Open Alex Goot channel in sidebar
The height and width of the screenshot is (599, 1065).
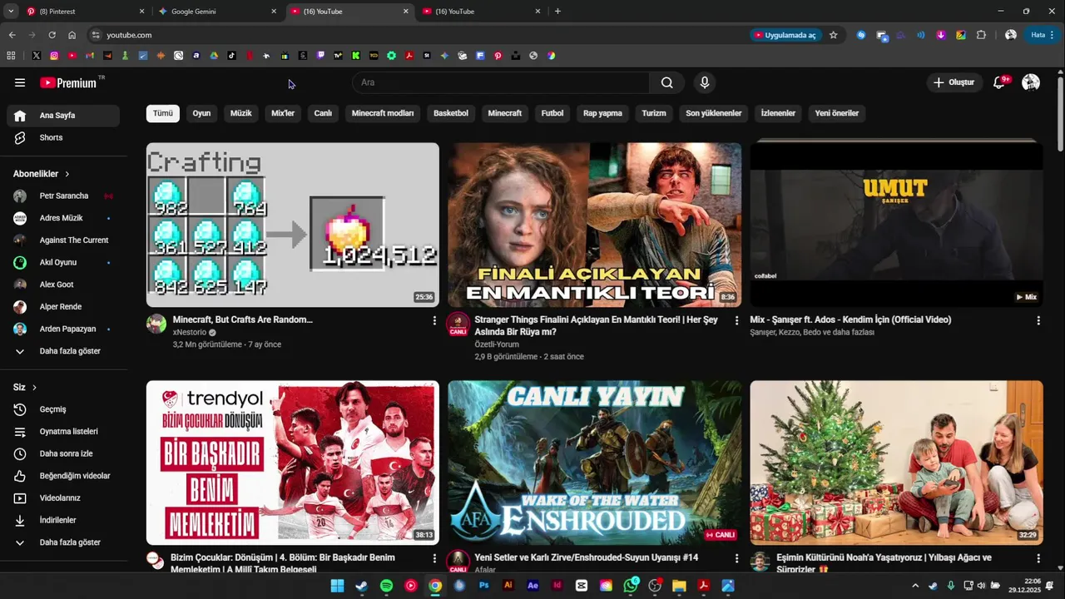tap(63, 285)
